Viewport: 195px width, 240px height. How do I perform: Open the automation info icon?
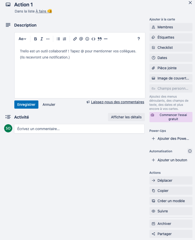coord(190,151)
